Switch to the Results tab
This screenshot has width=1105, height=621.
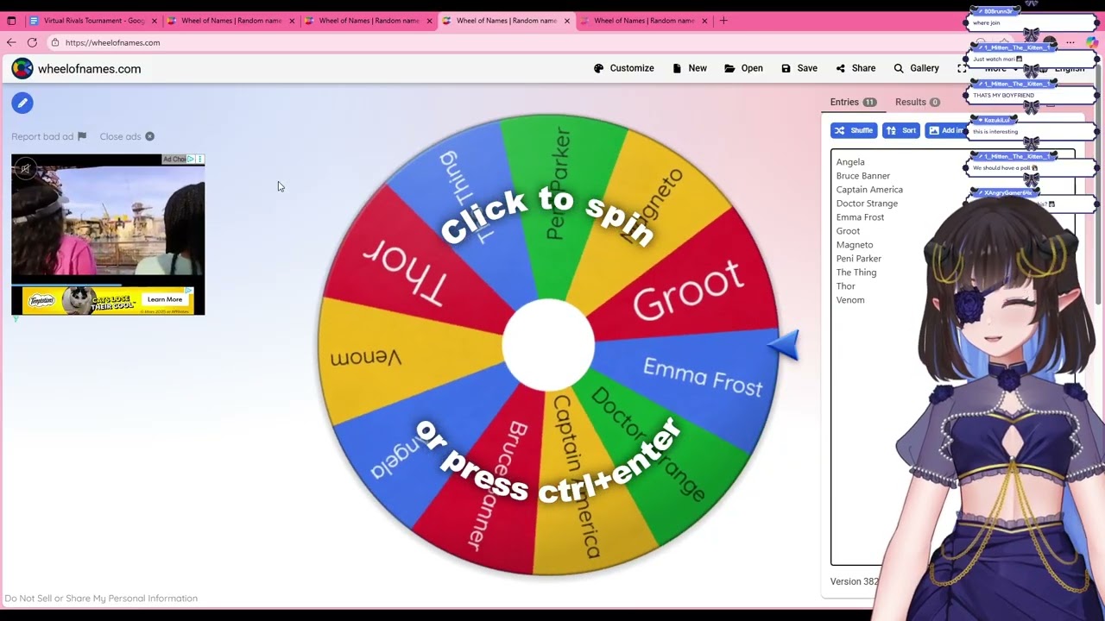pos(917,102)
